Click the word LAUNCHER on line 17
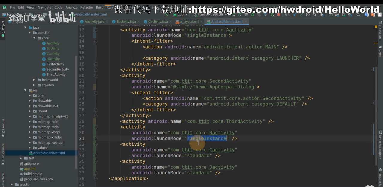 click(288, 58)
